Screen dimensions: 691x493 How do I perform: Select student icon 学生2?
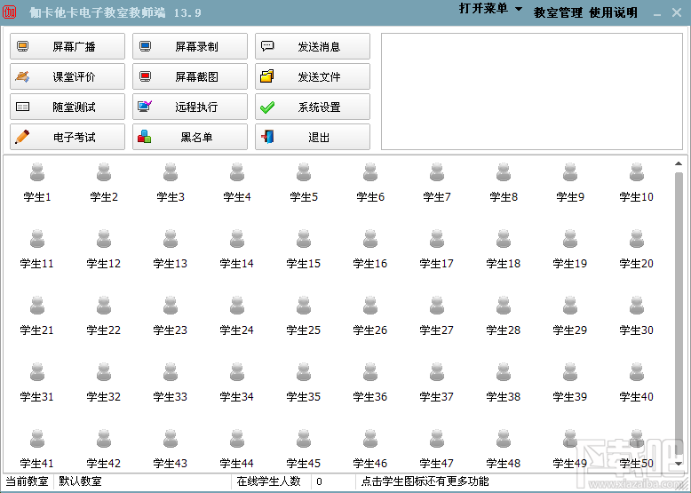pos(104,172)
